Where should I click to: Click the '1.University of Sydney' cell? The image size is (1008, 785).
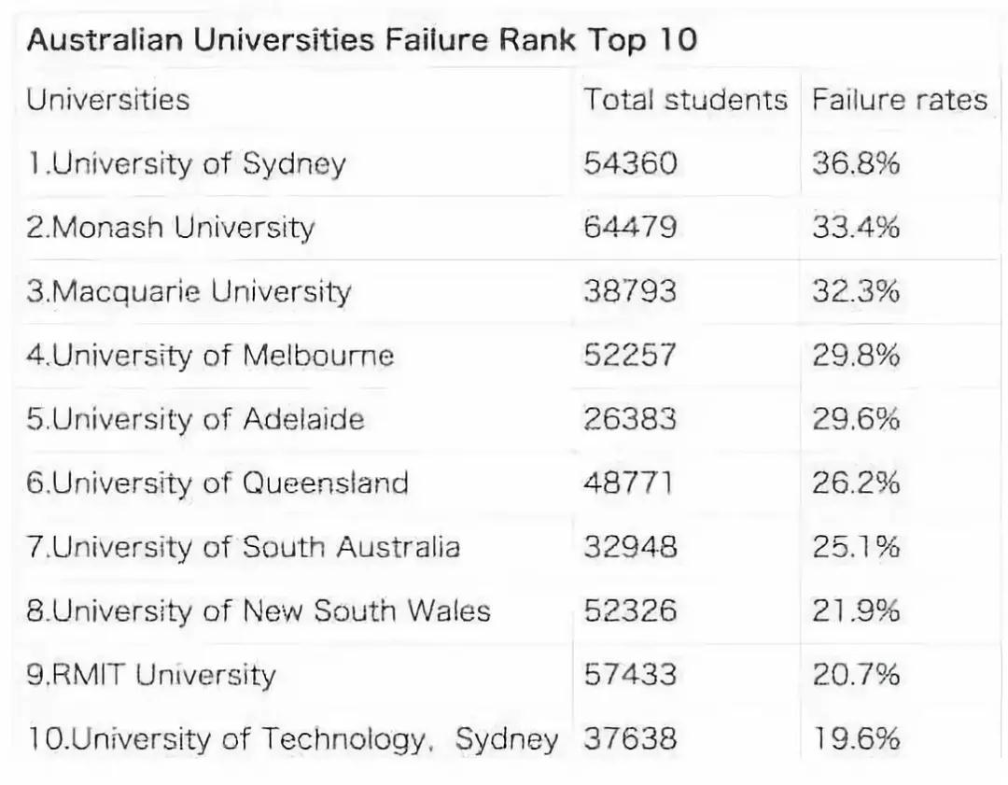(x=186, y=164)
